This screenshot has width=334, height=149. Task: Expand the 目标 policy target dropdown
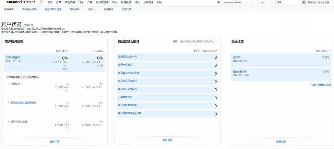click(x=216, y=41)
